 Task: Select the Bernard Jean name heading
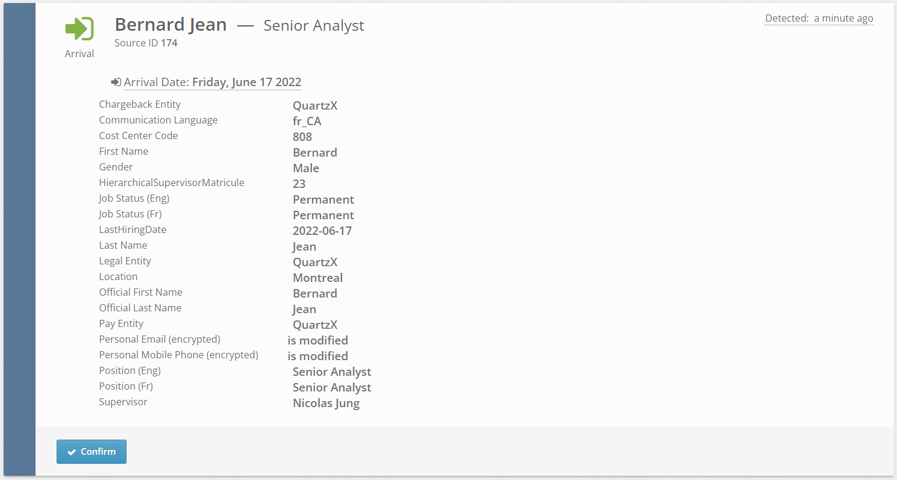[x=170, y=25]
